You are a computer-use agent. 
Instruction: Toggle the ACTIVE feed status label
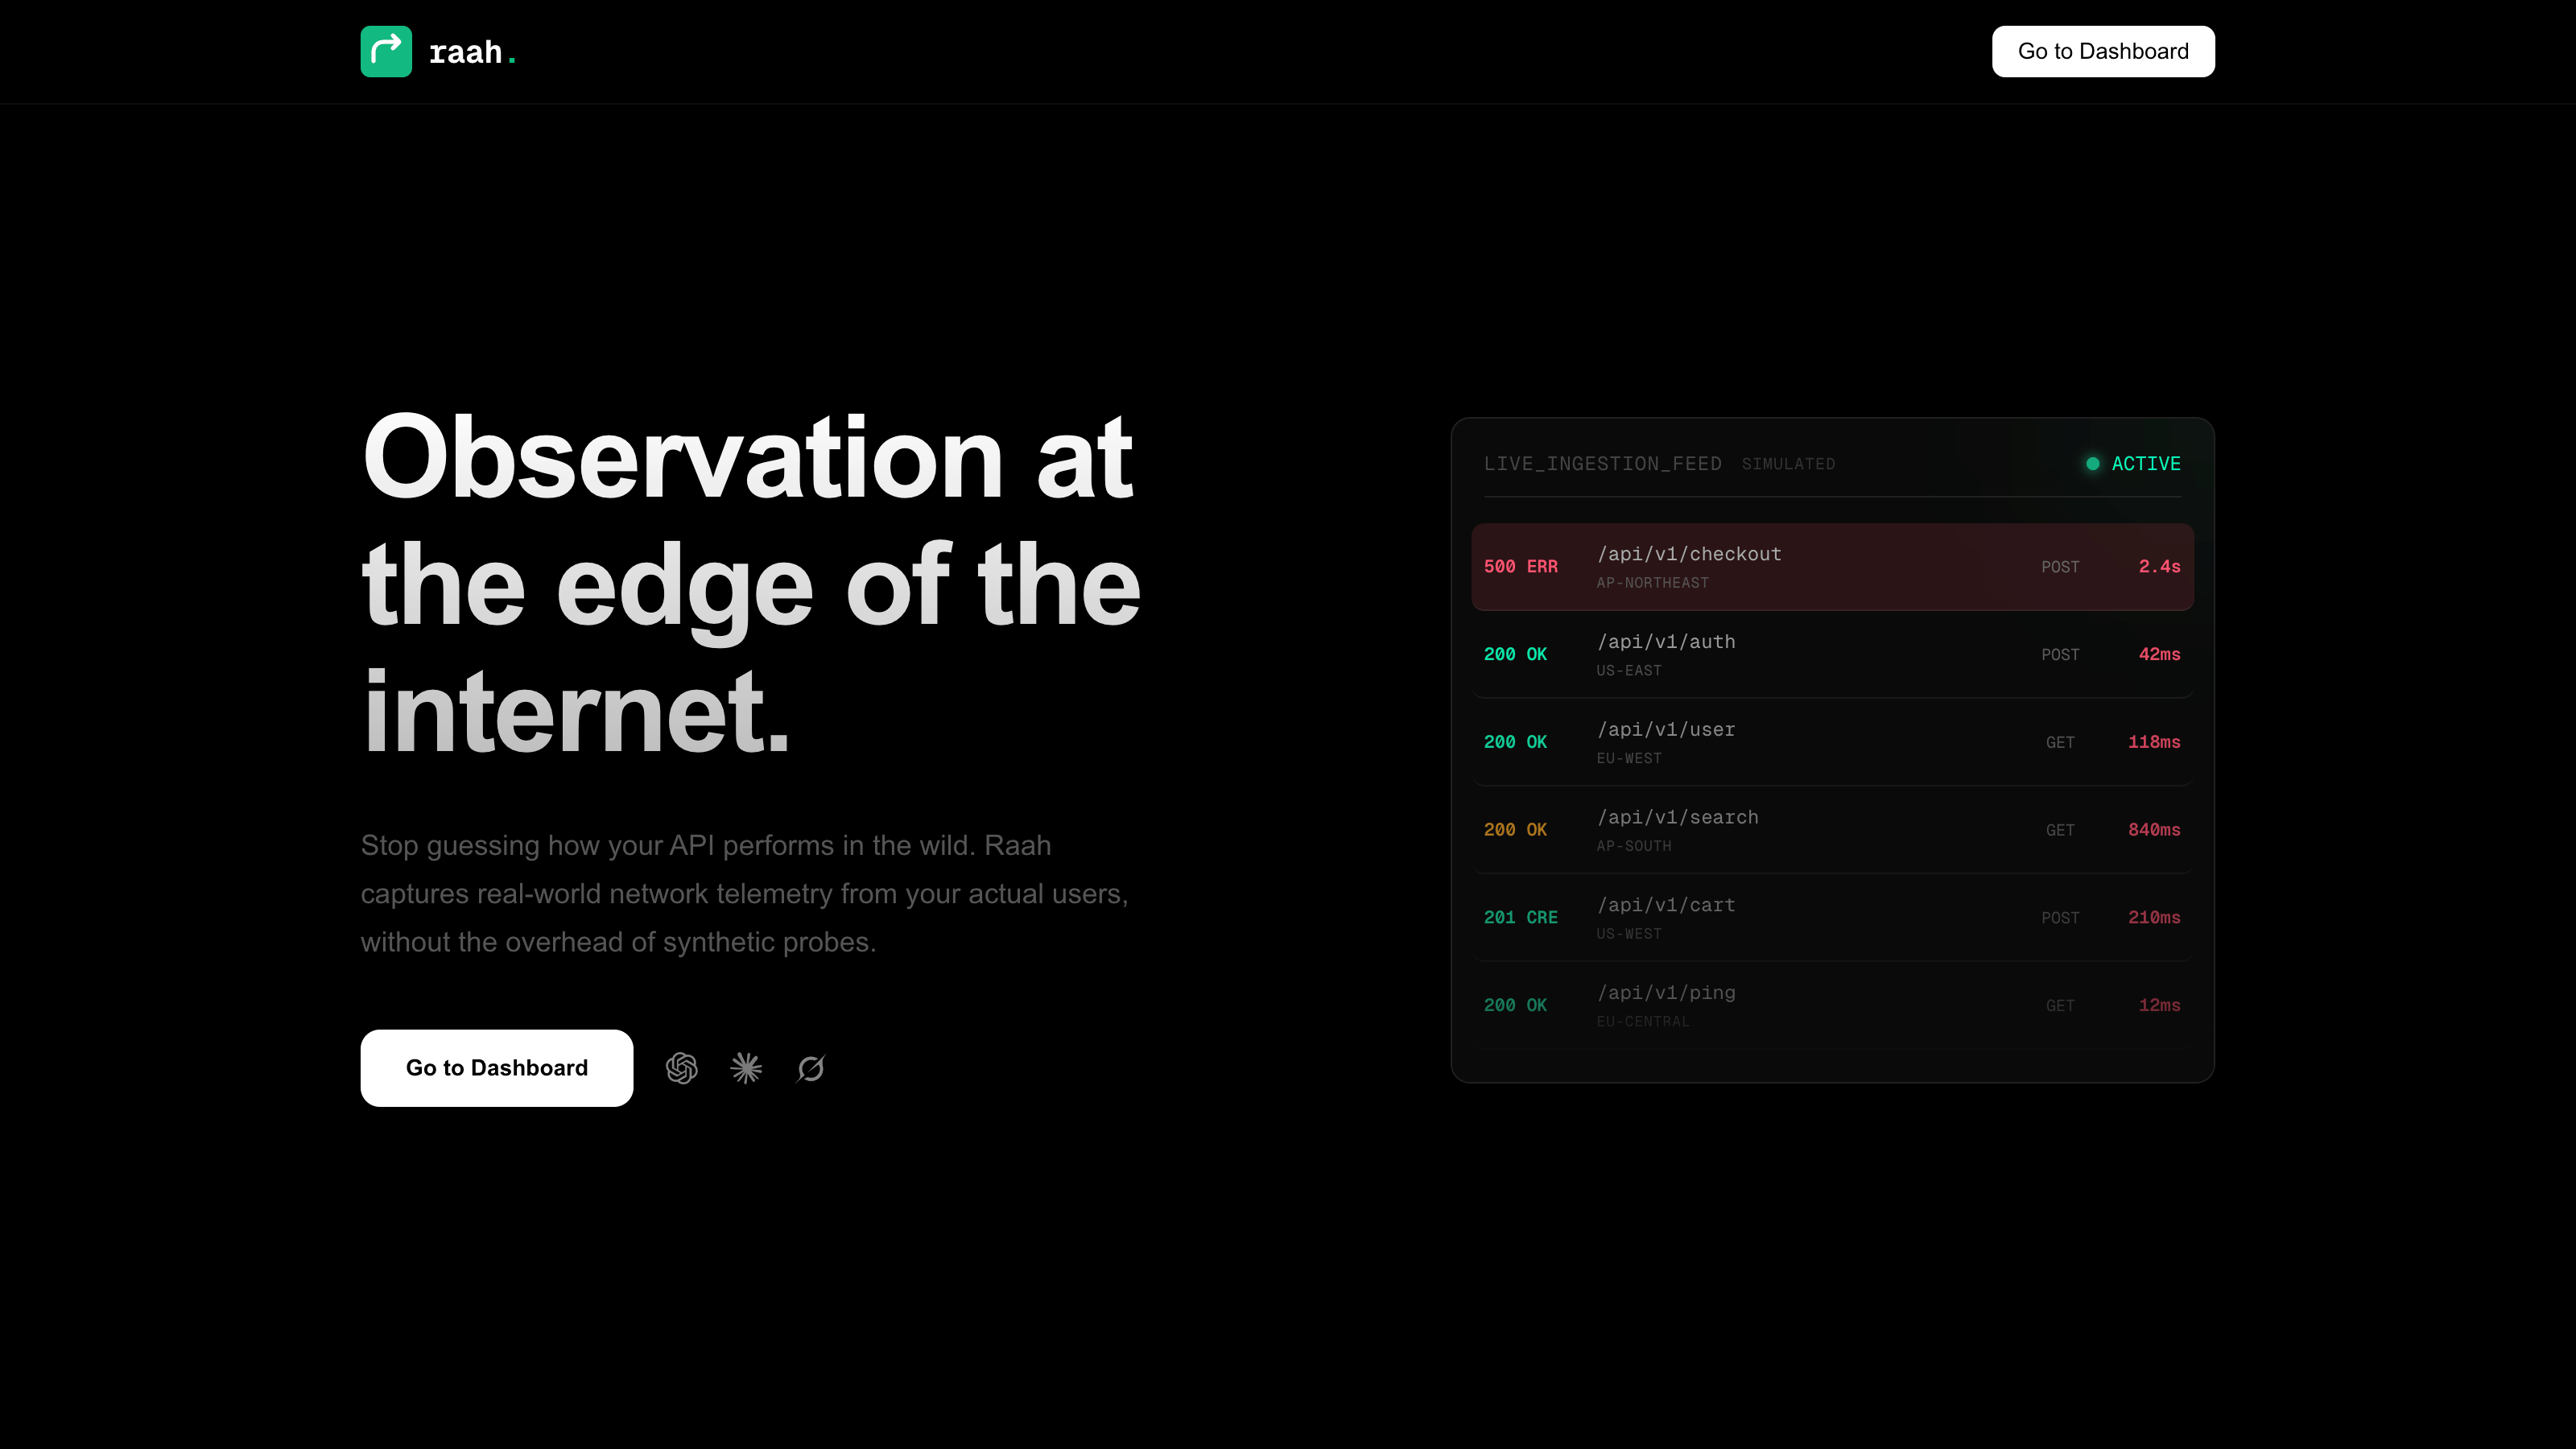click(x=2146, y=463)
